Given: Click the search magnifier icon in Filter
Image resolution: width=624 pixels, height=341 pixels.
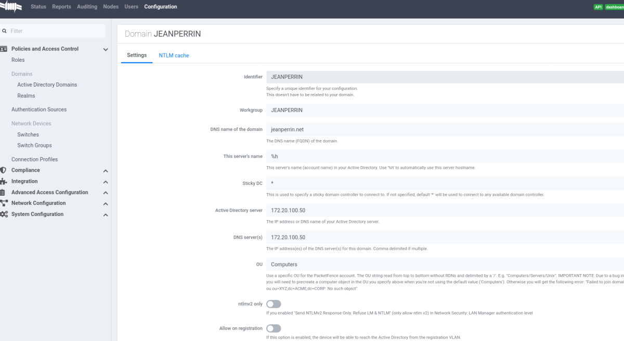Looking at the screenshot, I should point(4,31).
